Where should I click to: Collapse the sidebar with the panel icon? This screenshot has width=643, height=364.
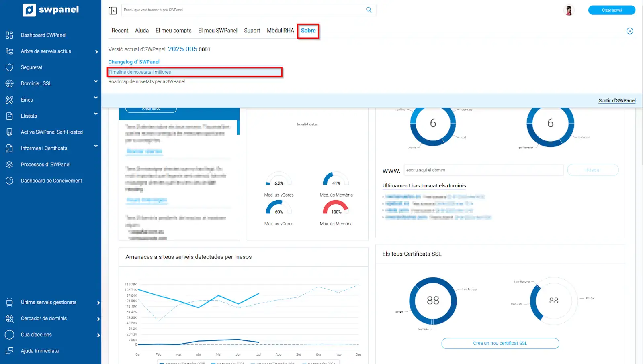click(113, 10)
